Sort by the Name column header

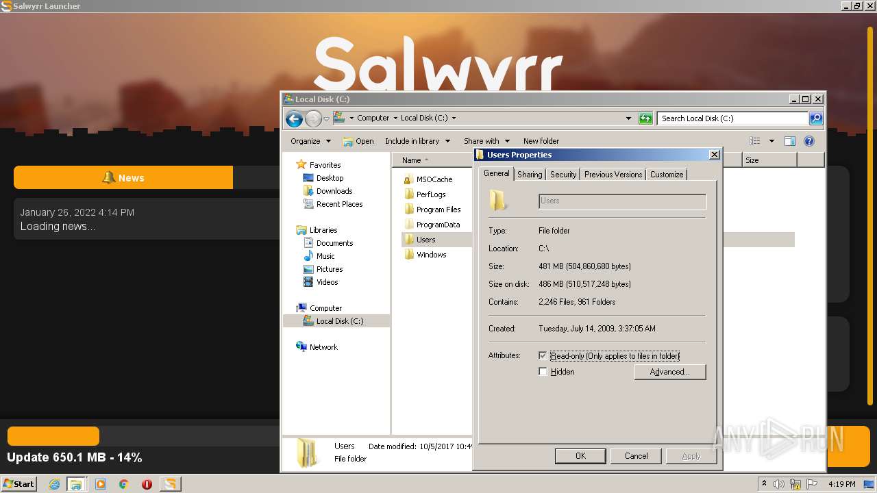point(432,160)
